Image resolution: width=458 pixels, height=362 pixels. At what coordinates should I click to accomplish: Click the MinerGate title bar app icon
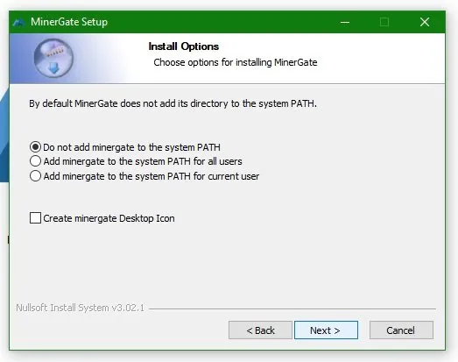click(x=19, y=22)
